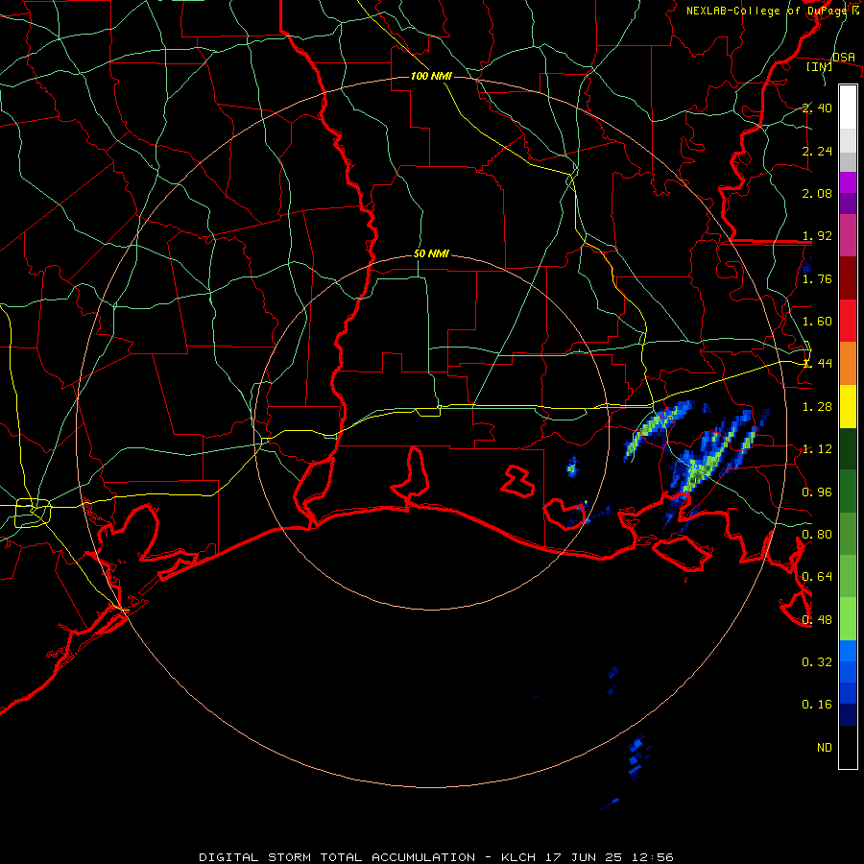Click the black ND legend swatch
Screen dimensions: 864x864
[x=848, y=747]
